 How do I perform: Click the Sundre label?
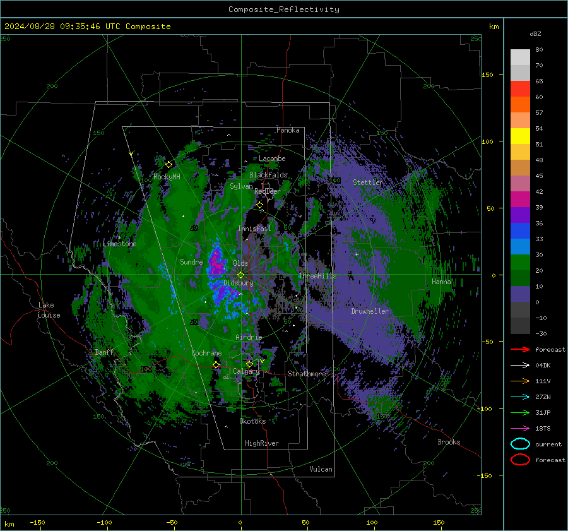(191, 262)
